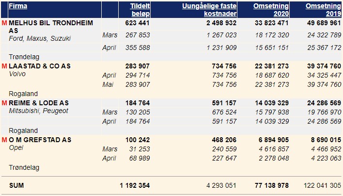Click the red M marker next to LAASTAD & CO AS
The width and height of the screenshot is (343, 196).
tap(4, 66)
